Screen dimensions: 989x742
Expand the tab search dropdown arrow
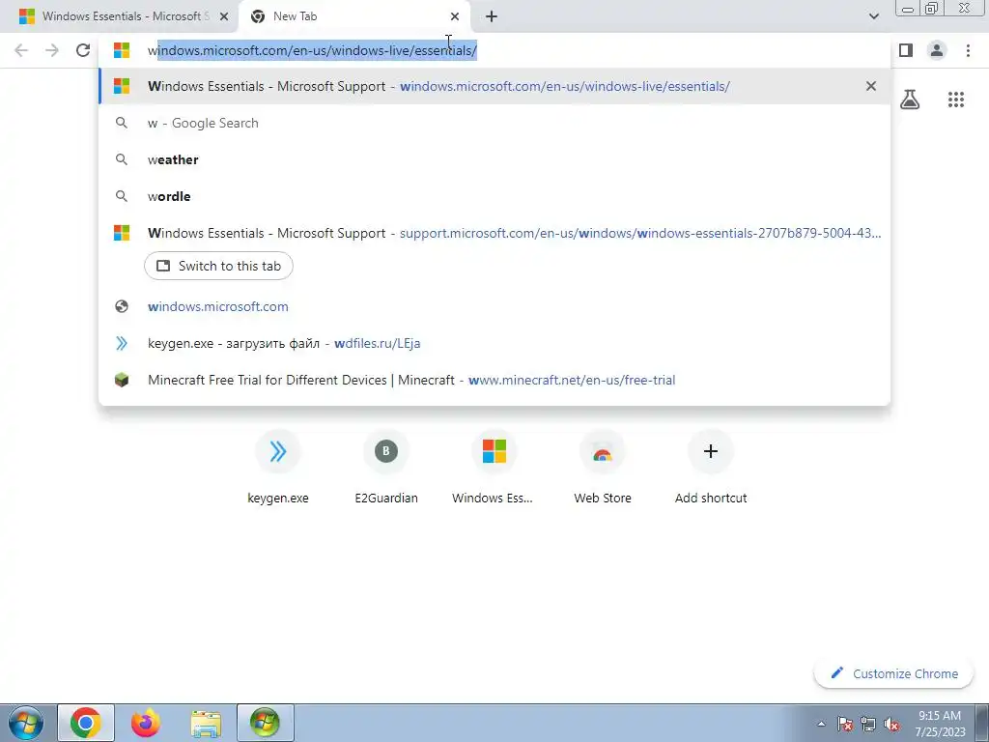coord(873,16)
